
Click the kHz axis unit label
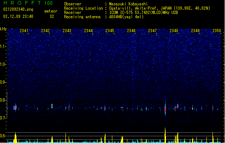pyautogui.click(x=3, y=29)
